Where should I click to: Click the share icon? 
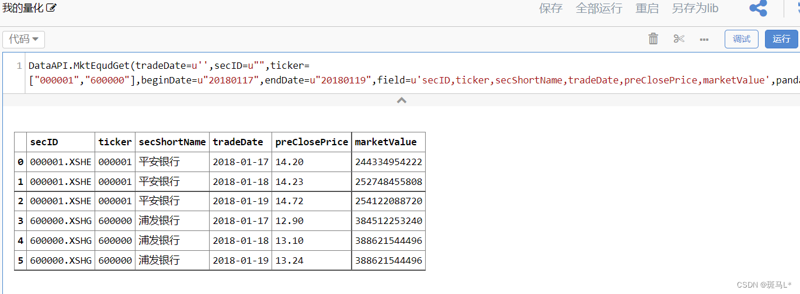coord(758,8)
